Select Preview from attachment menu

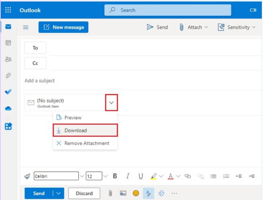85,117
